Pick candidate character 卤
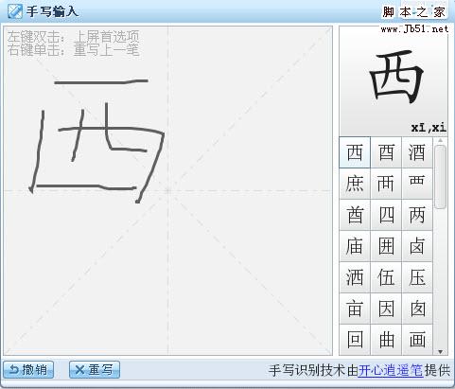 coord(417,246)
